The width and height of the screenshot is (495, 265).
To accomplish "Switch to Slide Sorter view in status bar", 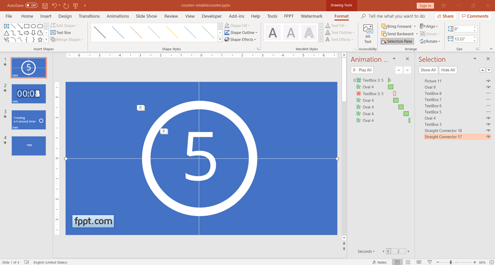I will 408,262.
